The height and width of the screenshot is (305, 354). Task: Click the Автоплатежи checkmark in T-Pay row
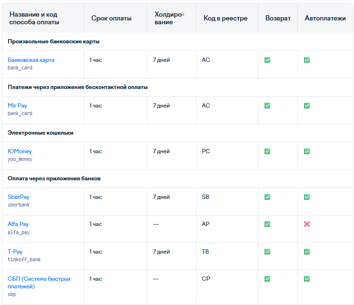307,252
